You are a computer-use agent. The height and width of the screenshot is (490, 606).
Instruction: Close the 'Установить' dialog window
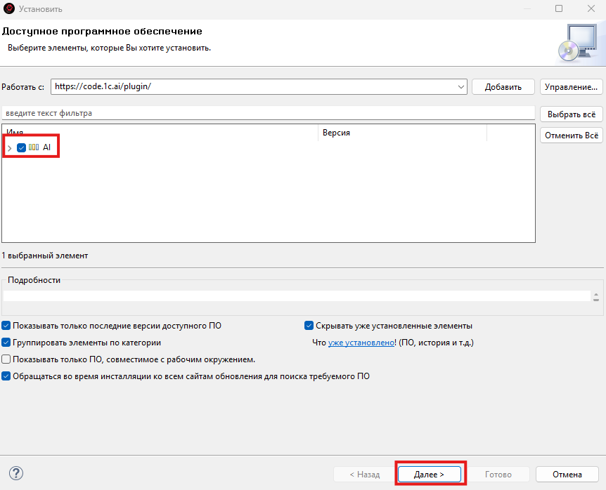pyautogui.click(x=591, y=8)
